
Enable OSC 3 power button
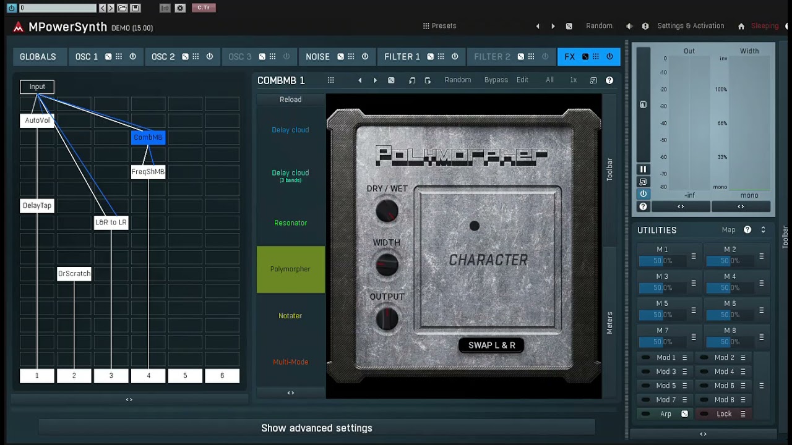click(x=286, y=56)
